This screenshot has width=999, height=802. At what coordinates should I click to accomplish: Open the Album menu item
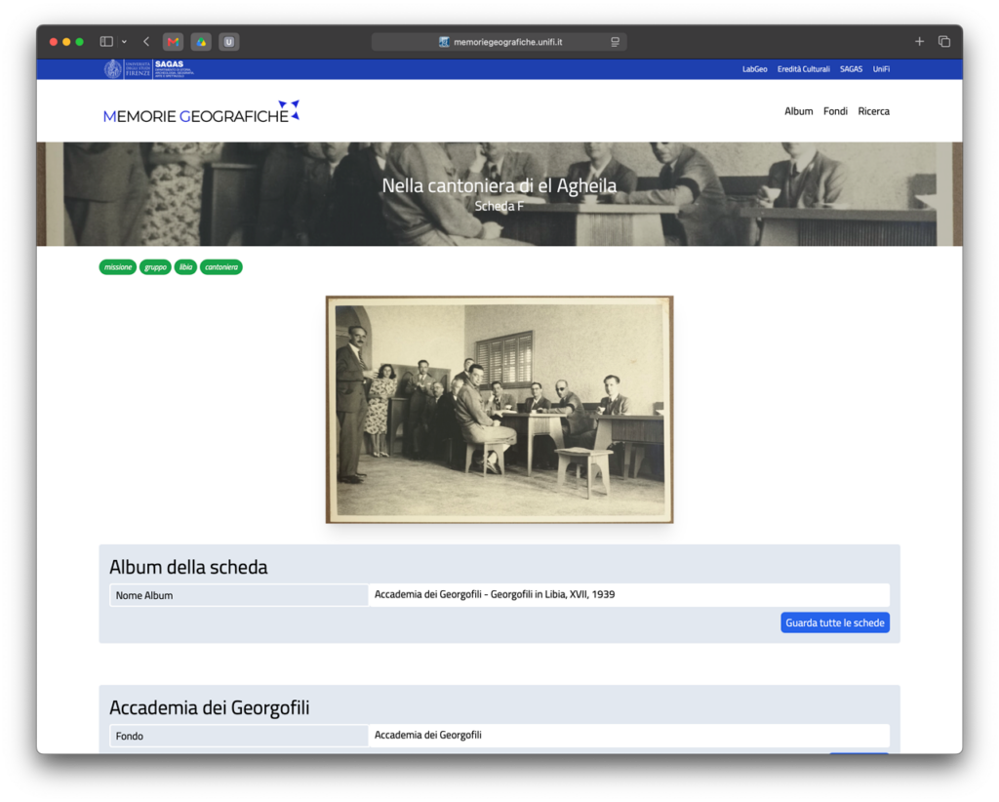pos(798,111)
